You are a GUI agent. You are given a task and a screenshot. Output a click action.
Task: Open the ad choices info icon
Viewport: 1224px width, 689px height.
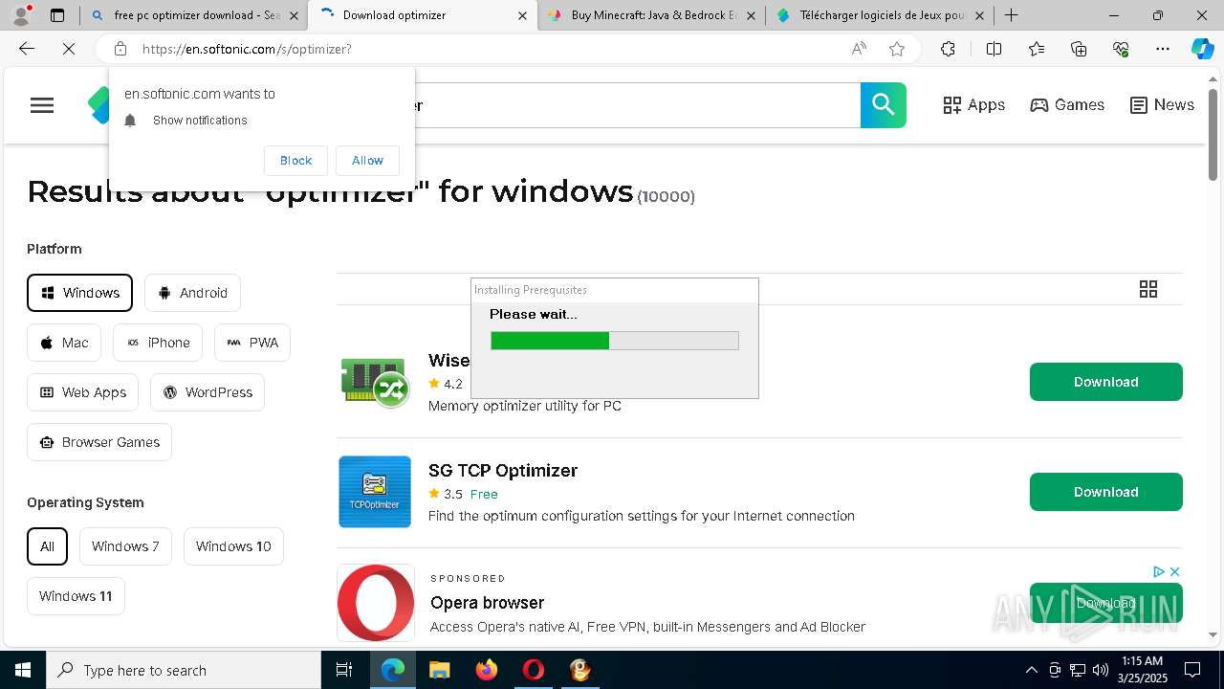[1159, 571]
